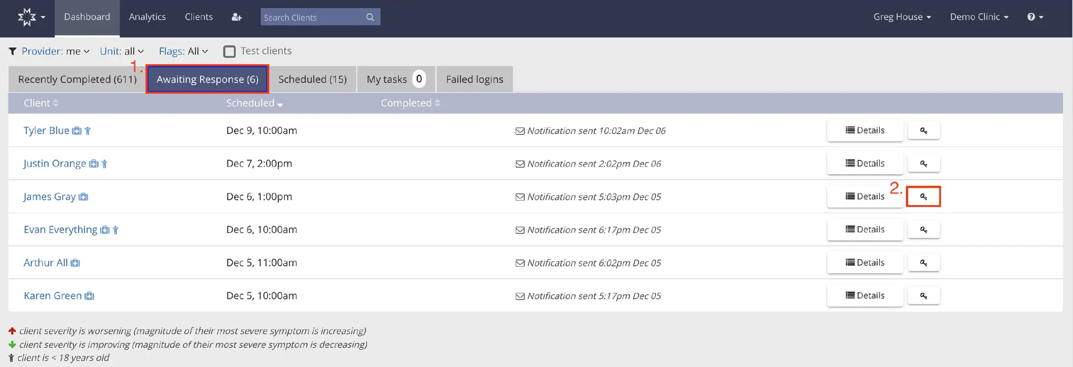Click the scheduled time 'Dec 9, 10:00am'
Image resolution: width=1073 pixels, height=367 pixels.
click(x=262, y=131)
